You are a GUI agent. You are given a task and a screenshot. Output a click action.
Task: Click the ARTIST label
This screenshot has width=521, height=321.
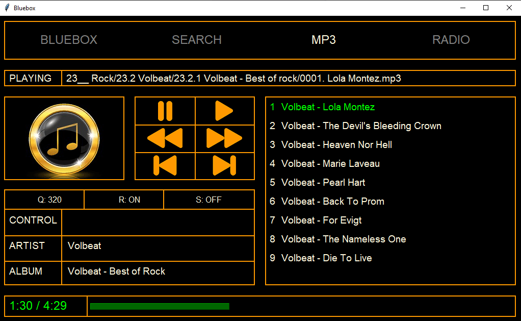coord(27,246)
